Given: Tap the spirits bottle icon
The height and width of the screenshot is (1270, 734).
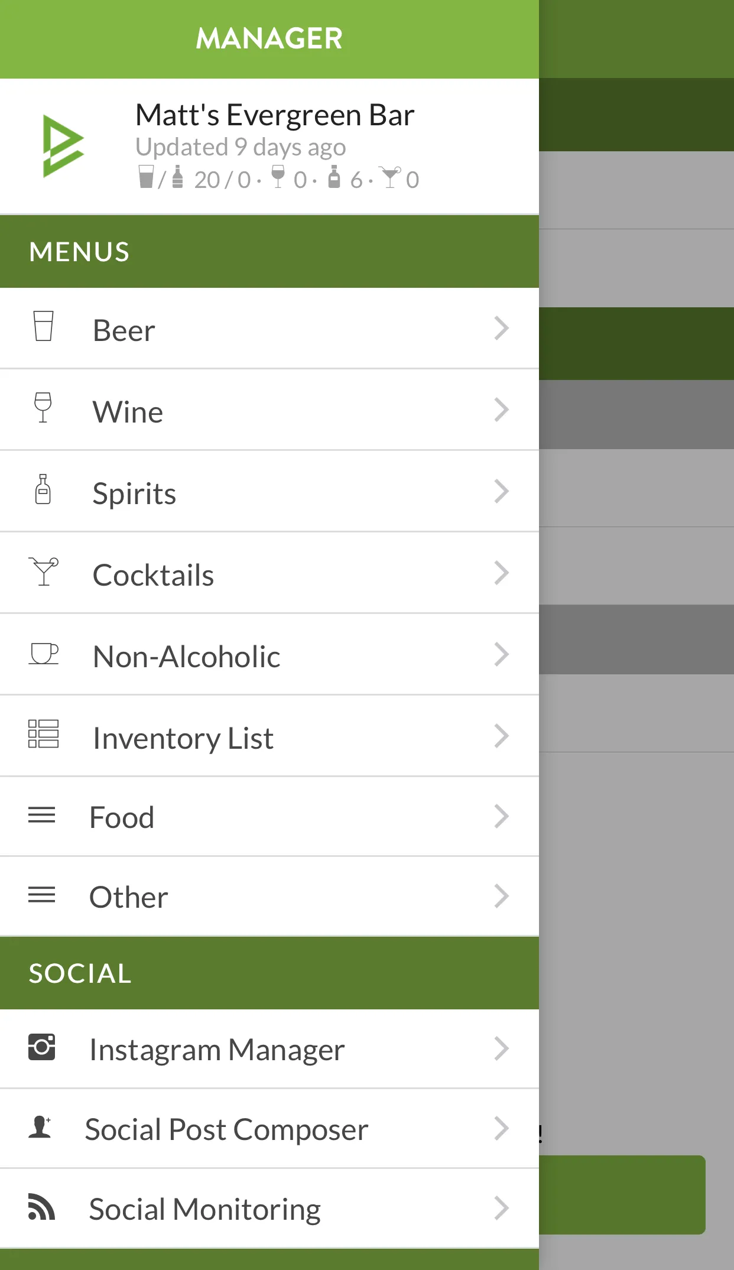Looking at the screenshot, I should coord(43,489).
